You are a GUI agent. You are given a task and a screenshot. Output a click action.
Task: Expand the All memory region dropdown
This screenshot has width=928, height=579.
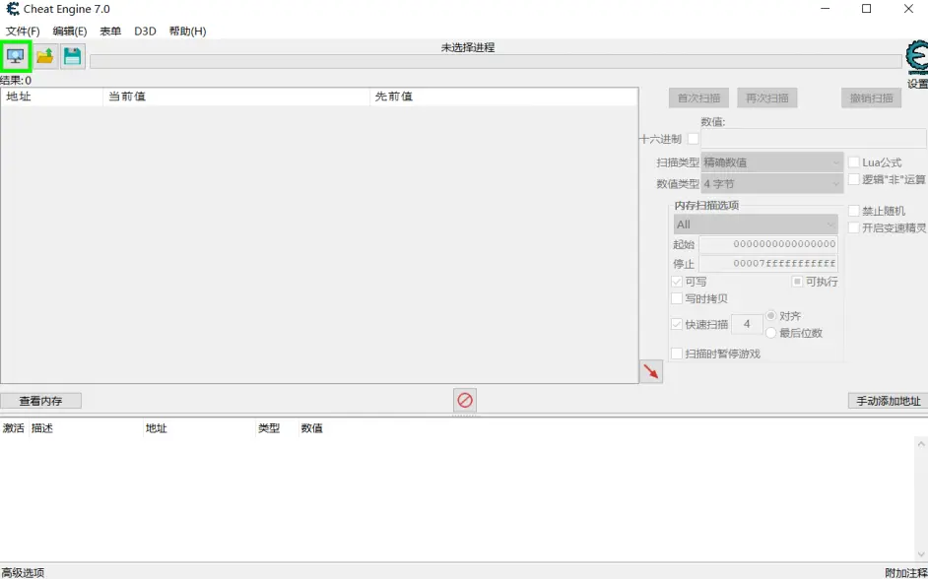click(x=755, y=225)
